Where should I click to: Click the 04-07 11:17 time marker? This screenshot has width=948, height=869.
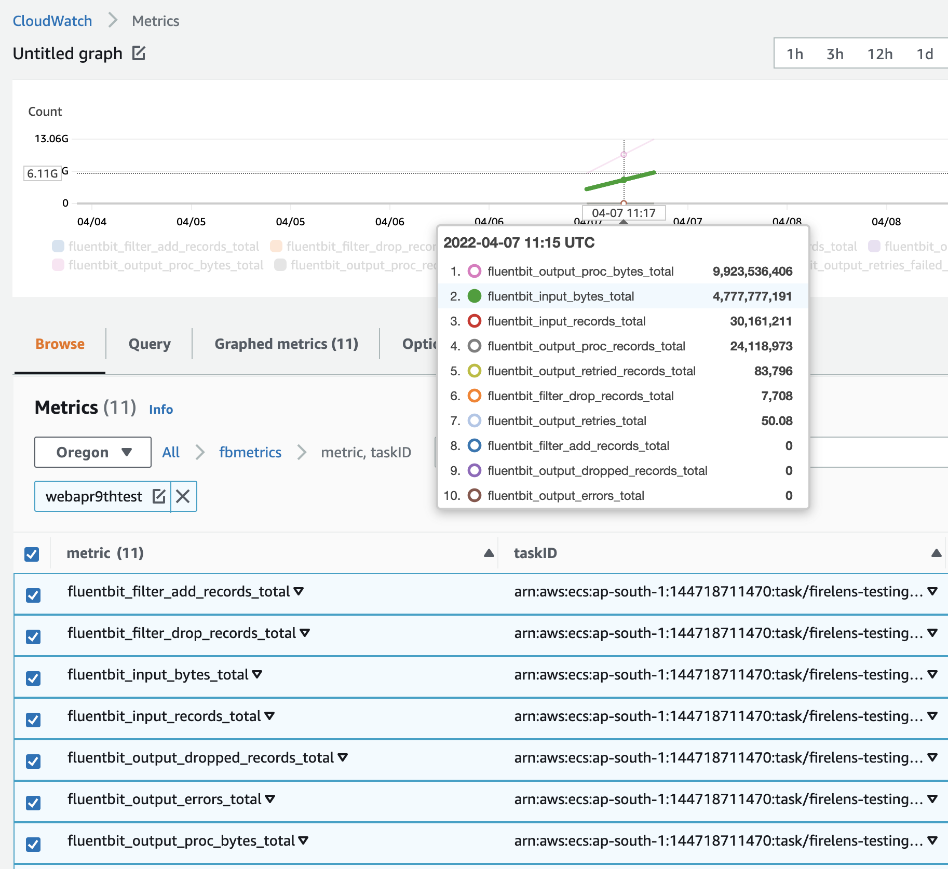(x=624, y=213)
